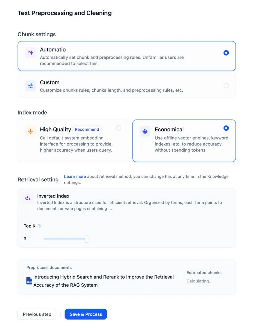258x328 pixels.
Task: Select the Custom chunk option card title
Action: point(50,82)
